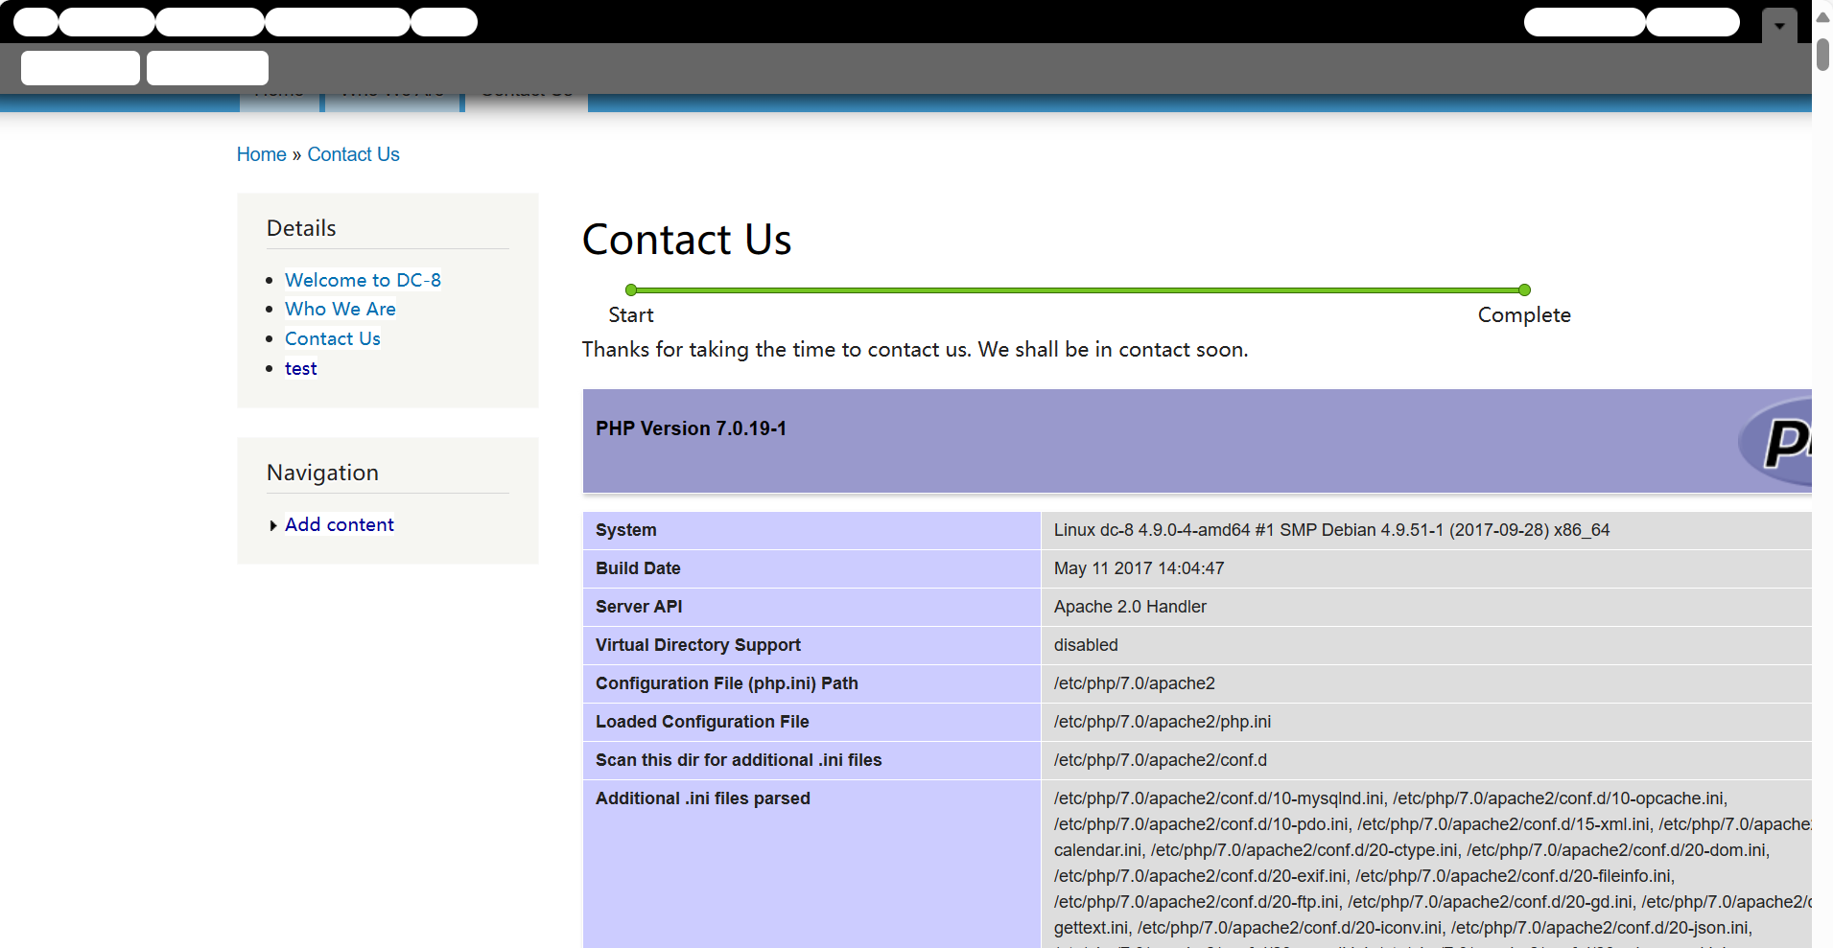Open the Welcome to DC-8 link
Viewport: 1833px width, 948px height.
[363, 280]
